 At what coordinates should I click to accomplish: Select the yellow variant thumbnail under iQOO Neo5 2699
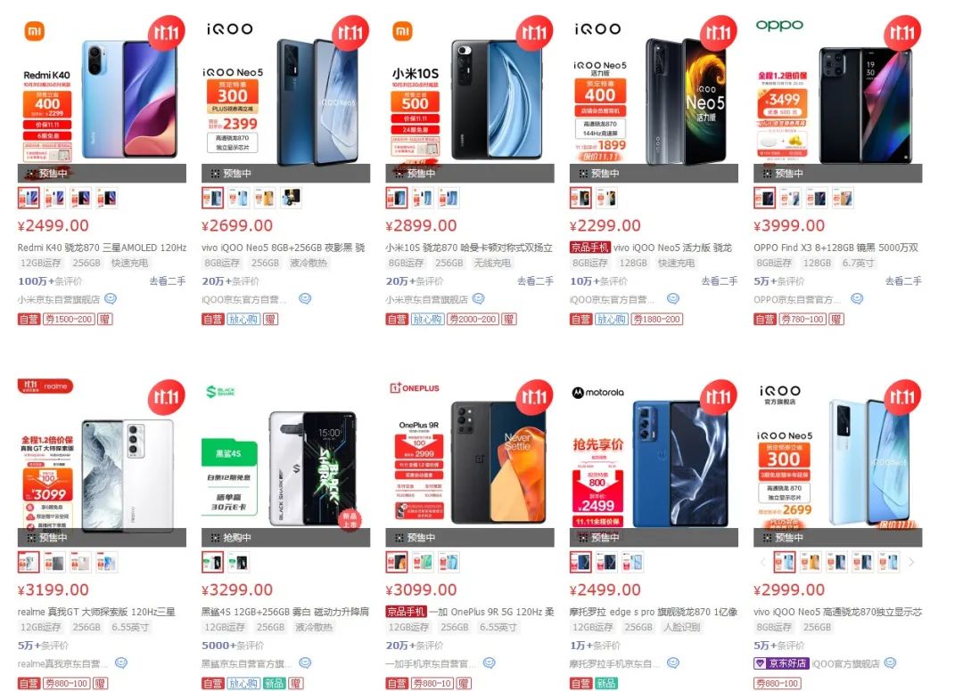click(265, 198)
